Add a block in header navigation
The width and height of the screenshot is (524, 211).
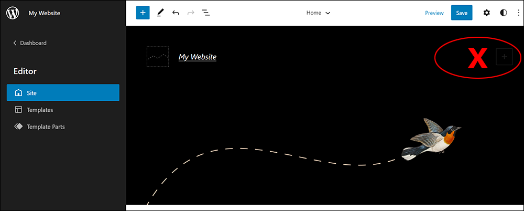(x=504, y=57)
